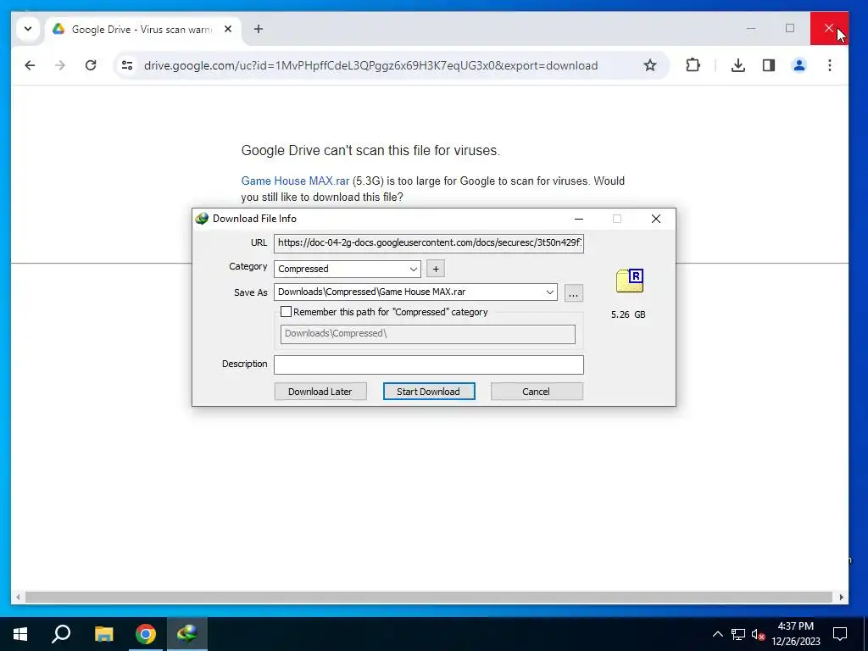
Task: Click the Chrome forward arrow
Action: [x=60, y=65]
